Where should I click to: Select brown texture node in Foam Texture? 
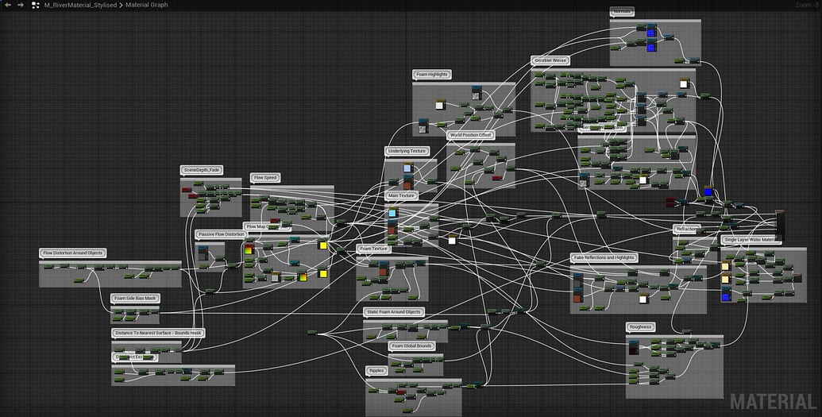(x=384, y=269)
